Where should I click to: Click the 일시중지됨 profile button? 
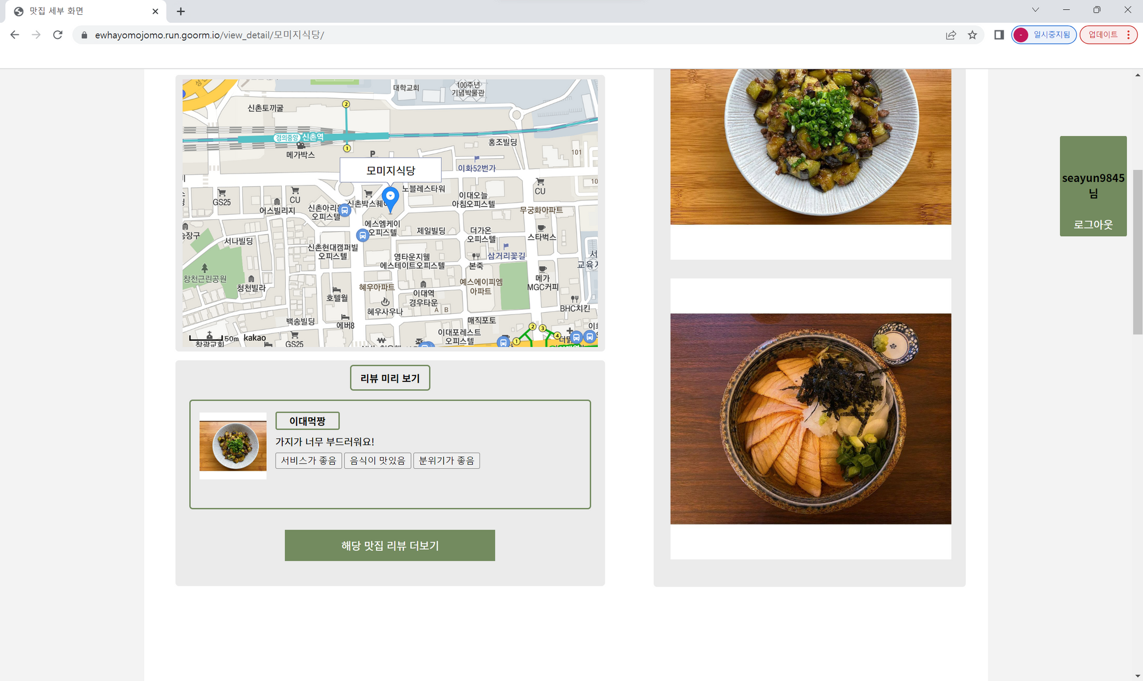1044,35
